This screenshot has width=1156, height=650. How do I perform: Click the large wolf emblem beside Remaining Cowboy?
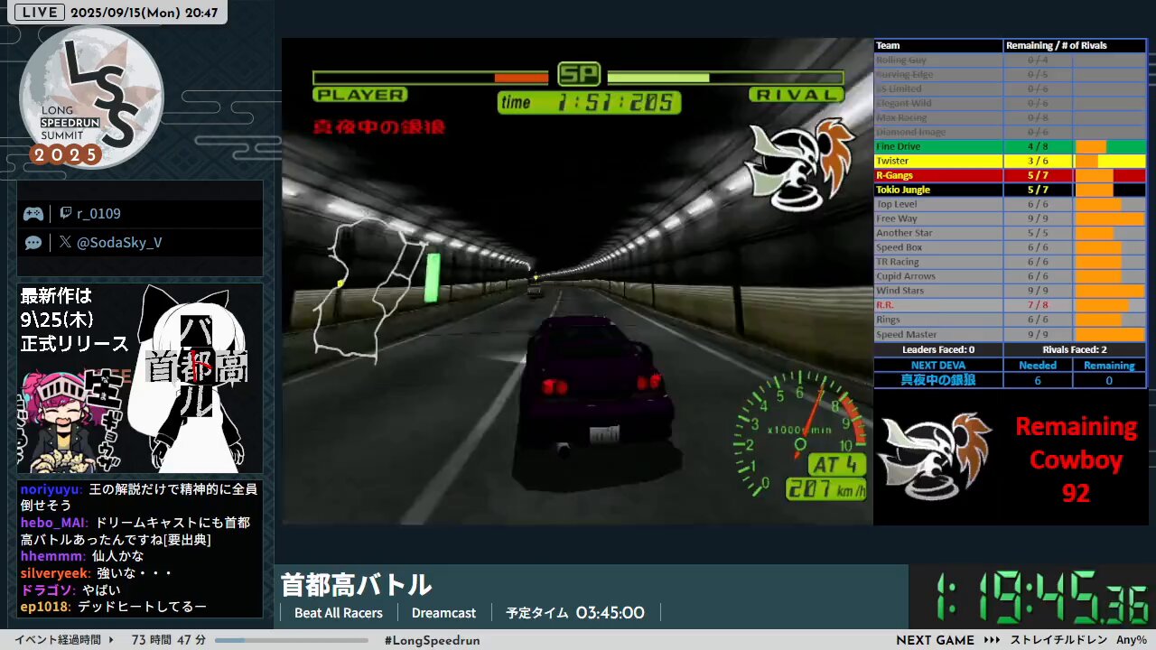coord(935,456)
